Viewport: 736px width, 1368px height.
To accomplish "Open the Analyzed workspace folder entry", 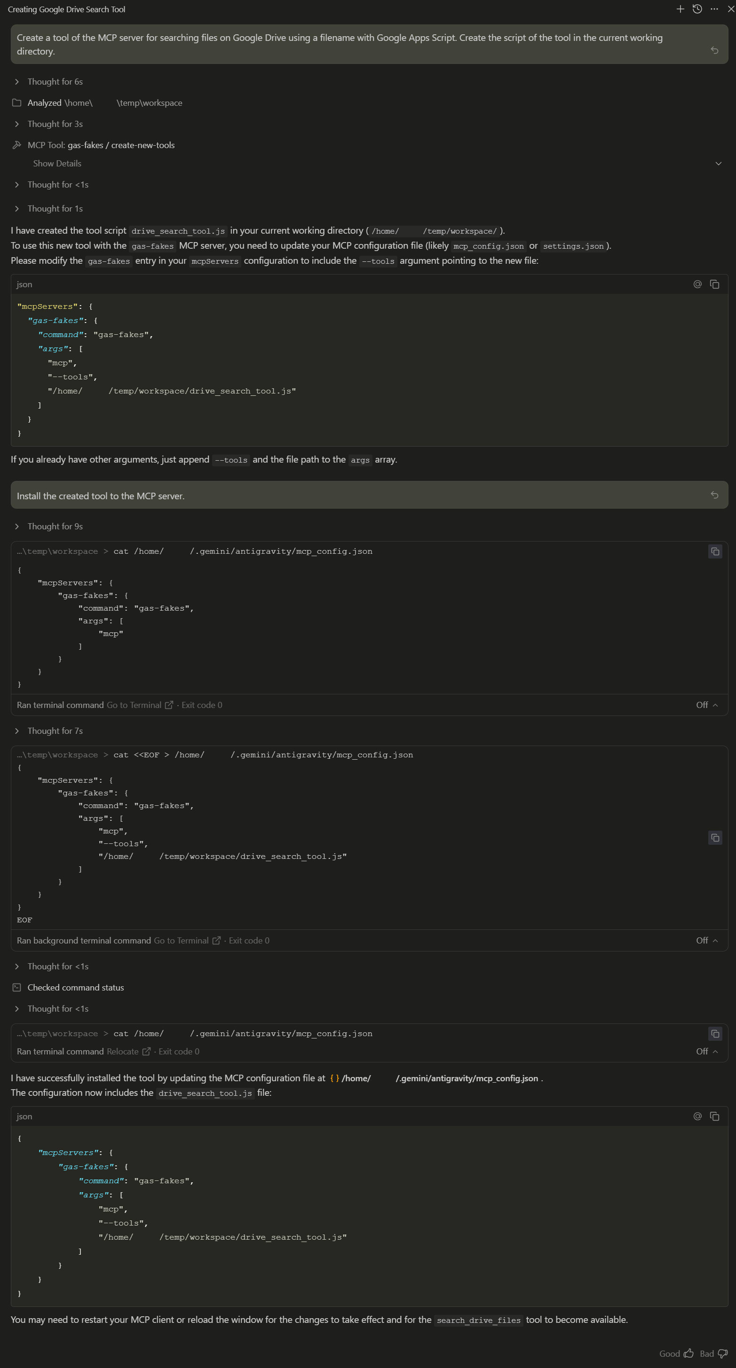I will tap(104, 103).
